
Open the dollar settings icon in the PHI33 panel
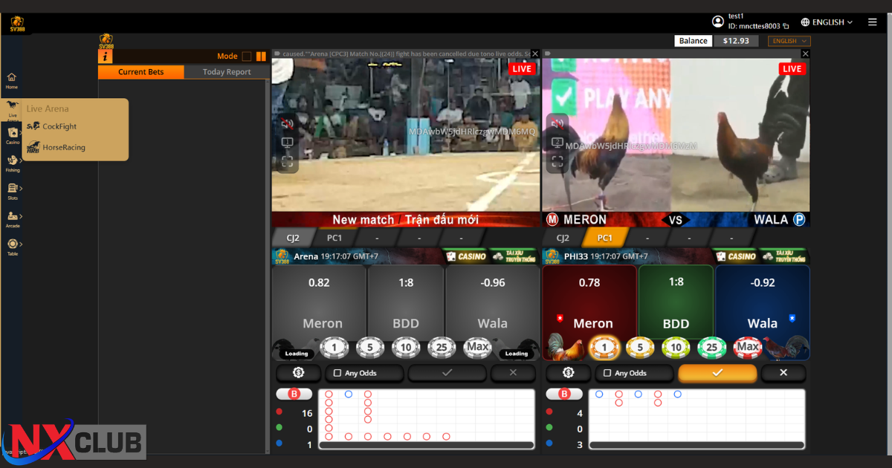pos(569,373)
